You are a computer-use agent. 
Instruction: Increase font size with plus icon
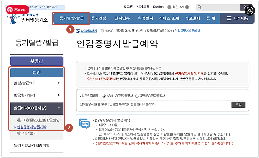(x=187, y=7)
